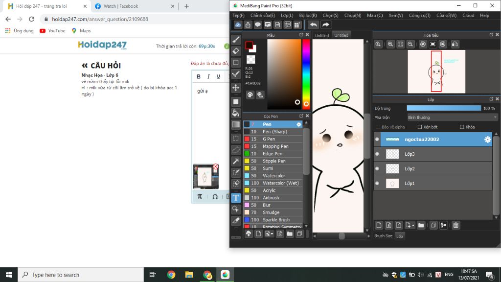501x282 pixels.
Task: Remove the attached image thumbnail in editor
Action: coord(216,166)
